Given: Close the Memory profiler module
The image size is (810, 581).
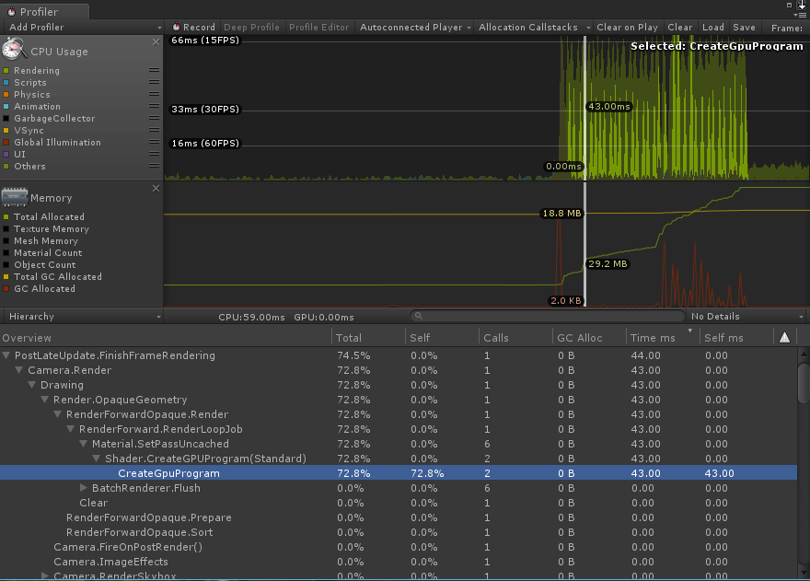Looking at the screenshot, I should click(x=156, y=188).
